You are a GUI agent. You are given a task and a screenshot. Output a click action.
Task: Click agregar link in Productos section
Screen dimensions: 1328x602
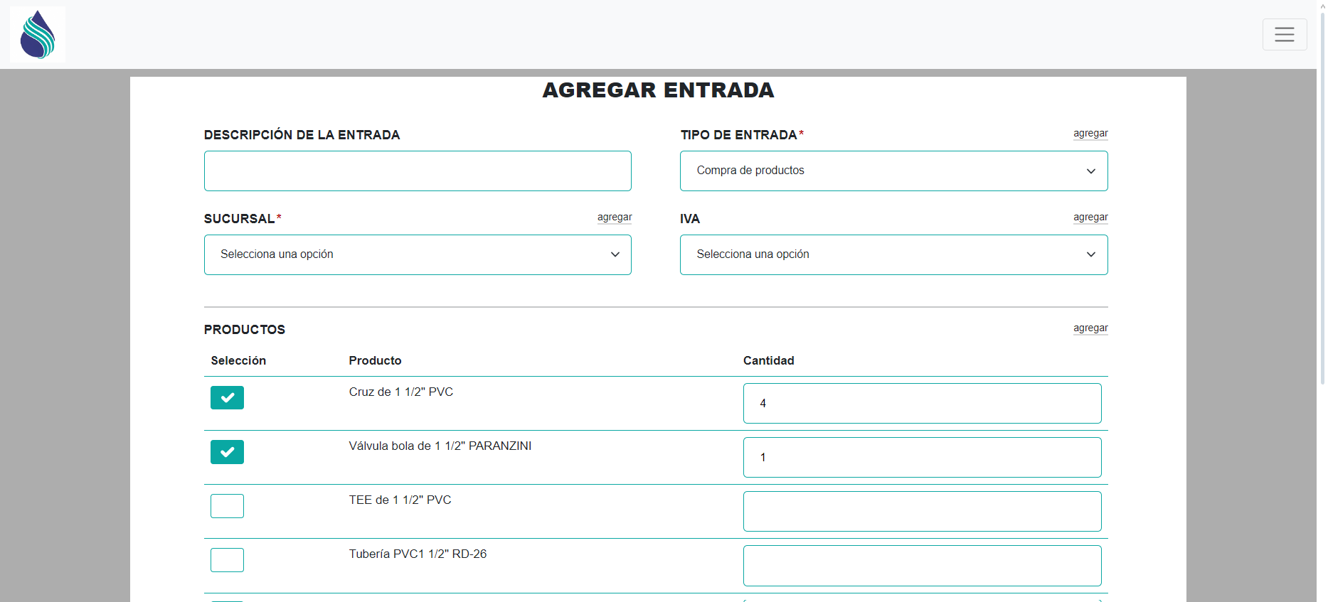click(1090, 328)
